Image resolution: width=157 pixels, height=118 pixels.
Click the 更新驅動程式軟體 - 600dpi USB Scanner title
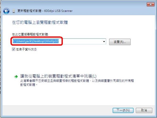pyautogui.click(x=45, y=11)
